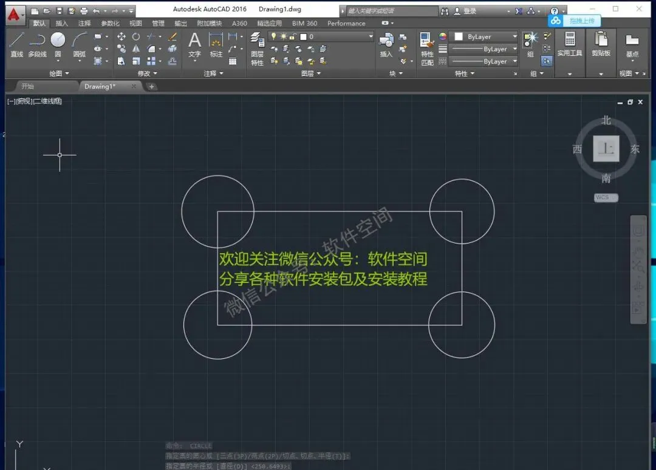656x470 pixels.
Task: Click the Base point (基点) view icon
Action: 632,45
